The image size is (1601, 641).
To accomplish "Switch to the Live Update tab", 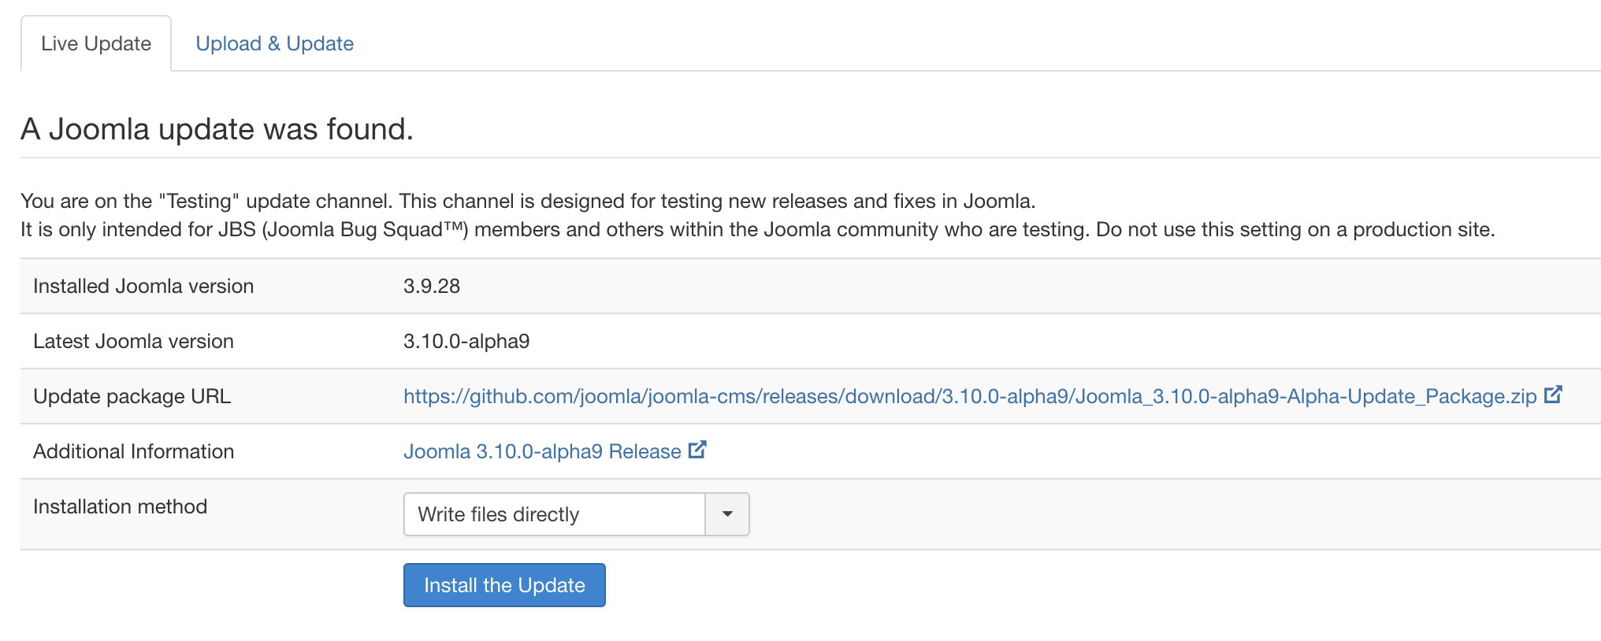I will pyautogui.click(x=96, y=43).
